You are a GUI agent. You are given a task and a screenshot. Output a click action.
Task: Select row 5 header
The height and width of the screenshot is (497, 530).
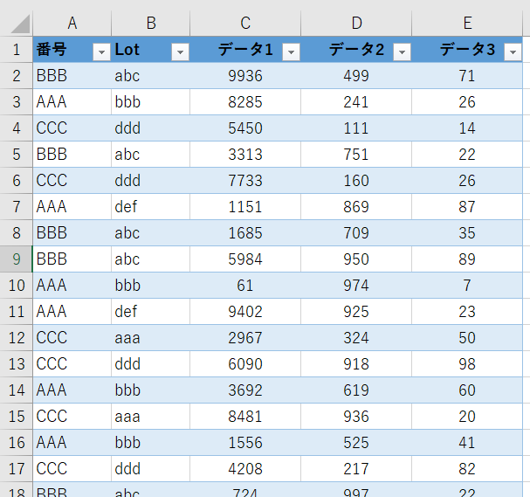click(17, 155)
